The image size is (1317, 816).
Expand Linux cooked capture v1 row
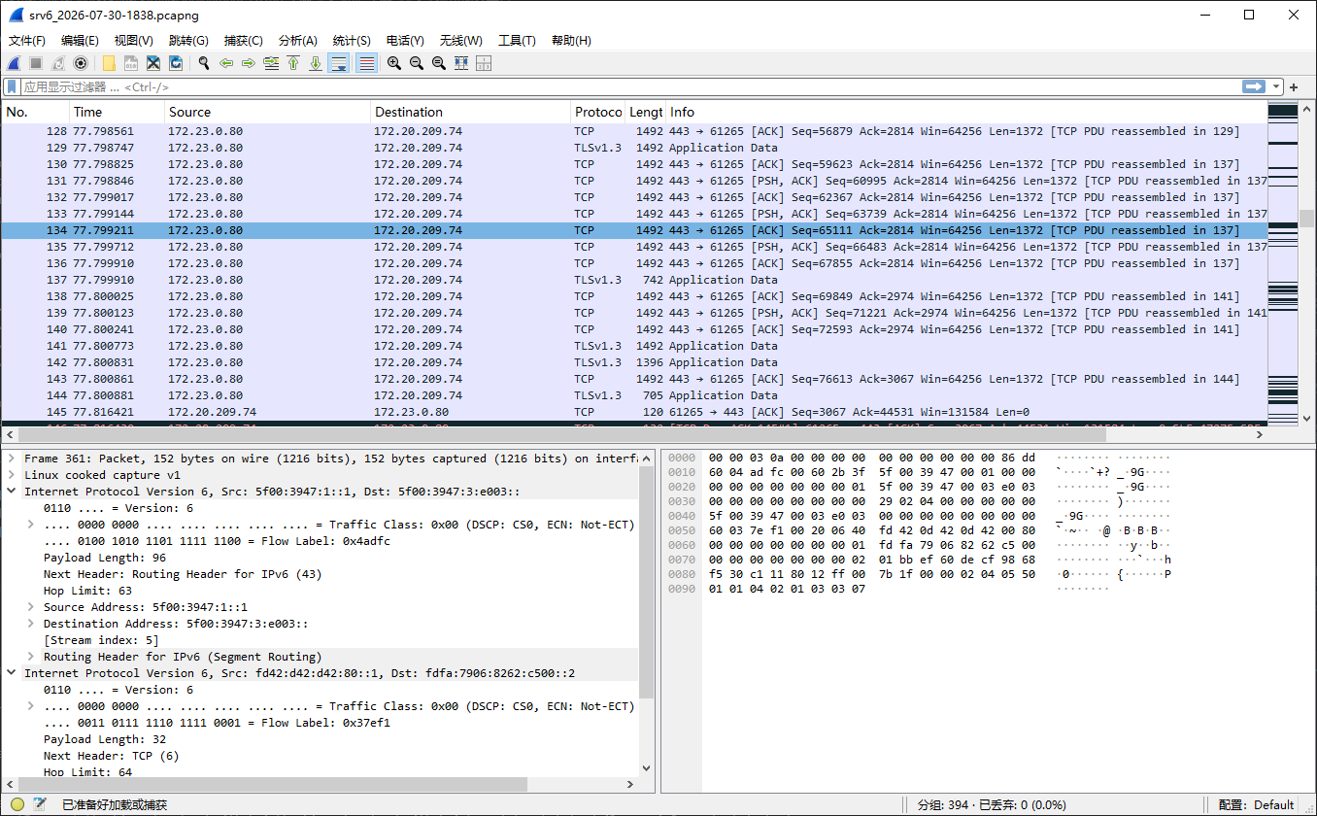tap(12, 474)
